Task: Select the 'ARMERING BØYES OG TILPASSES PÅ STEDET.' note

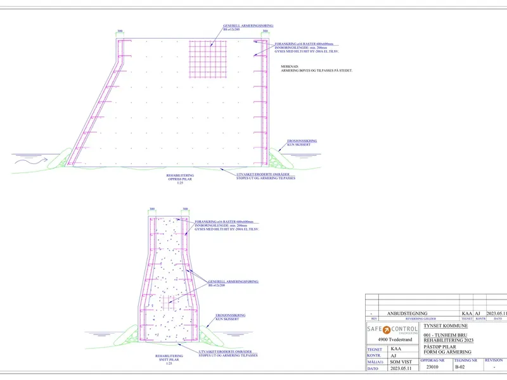Action: [316, 70]
